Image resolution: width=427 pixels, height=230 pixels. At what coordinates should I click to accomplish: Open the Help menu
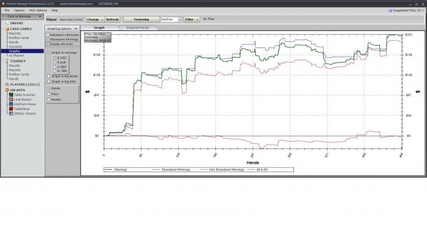click(55, 10)
